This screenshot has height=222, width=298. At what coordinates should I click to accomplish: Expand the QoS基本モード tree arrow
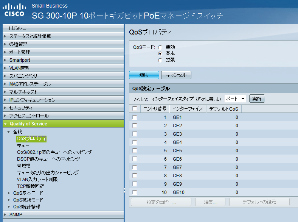tap(9, 193)
